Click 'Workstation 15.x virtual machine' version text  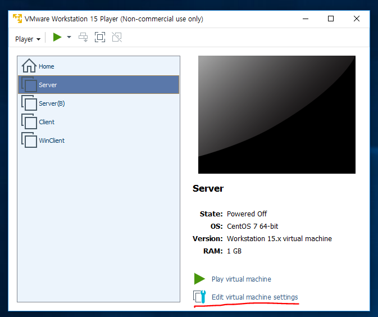(x=279, y=239)
